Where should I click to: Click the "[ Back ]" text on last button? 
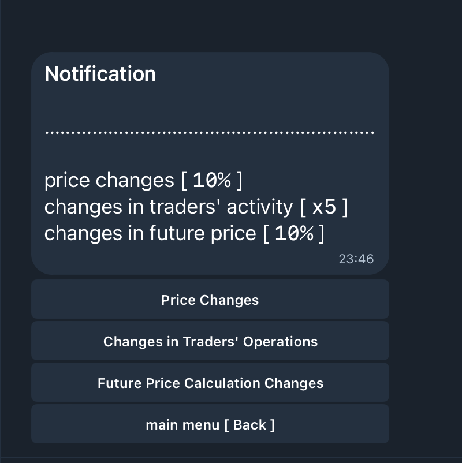point(249,424)
